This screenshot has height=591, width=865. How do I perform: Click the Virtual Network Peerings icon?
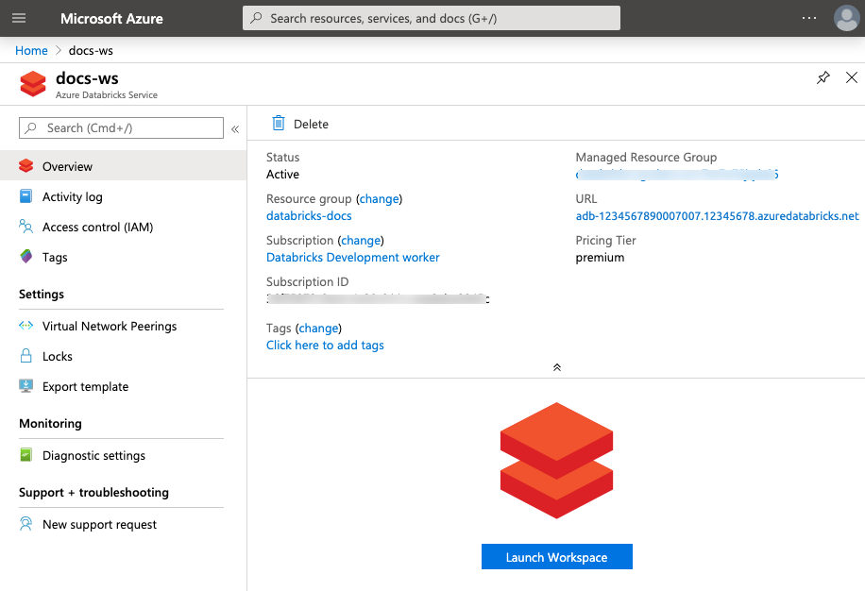point(26,326)
